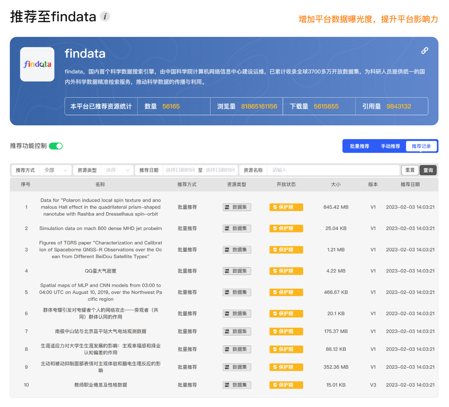Click the 保护期 shield badge in row 2
This screenshot has width=449, height=407.
pyautogui.click(x=286, y=229)
